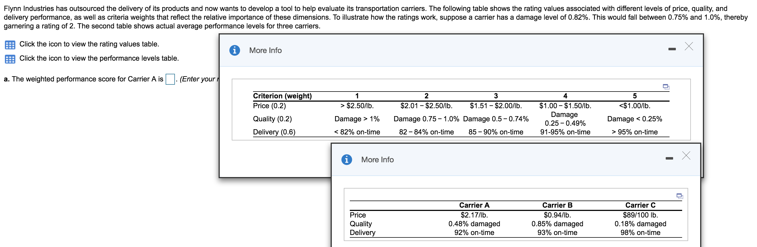Select Carrier B's '$0.94/lb.' price value
This screenshot has height=247, width=757.
tap(558, 215)
